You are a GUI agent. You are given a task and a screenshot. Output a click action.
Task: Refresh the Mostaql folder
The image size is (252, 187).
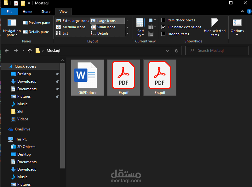[177, 51]
